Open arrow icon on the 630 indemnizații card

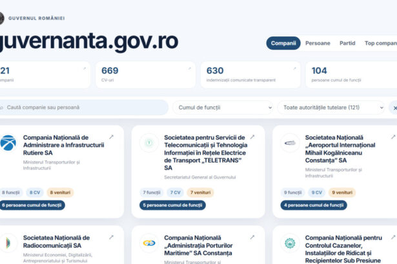tap(294, 68)
